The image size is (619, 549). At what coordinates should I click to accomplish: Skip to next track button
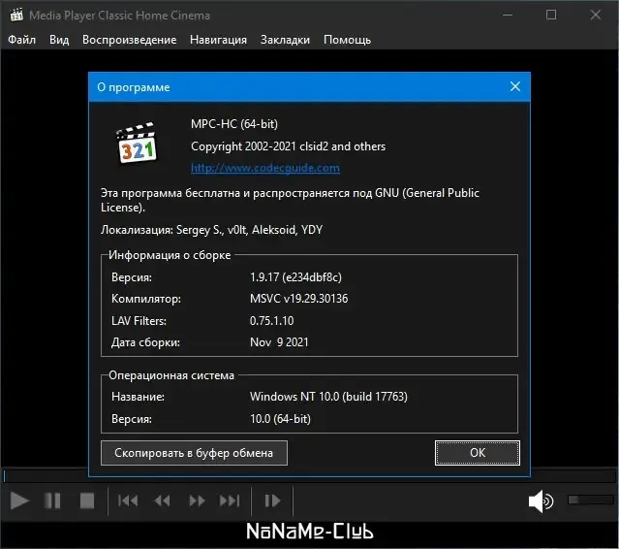point(230,501)
